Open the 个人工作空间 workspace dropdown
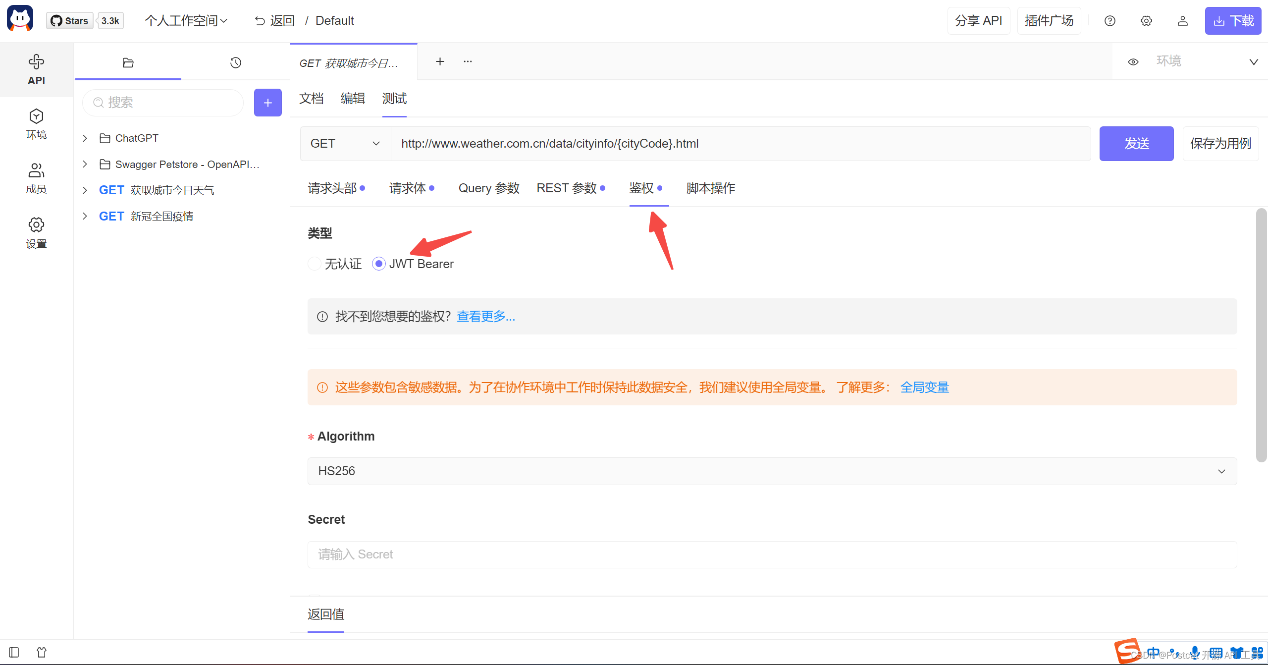Image resolution: width=1268 pixels, height=665 pixels. [x=186, y=21]
